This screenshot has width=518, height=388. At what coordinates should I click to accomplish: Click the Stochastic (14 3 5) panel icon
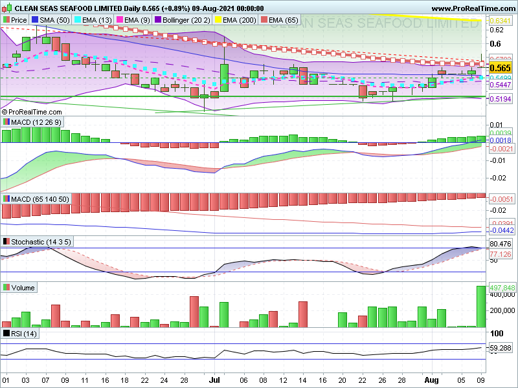coord(6,242)
